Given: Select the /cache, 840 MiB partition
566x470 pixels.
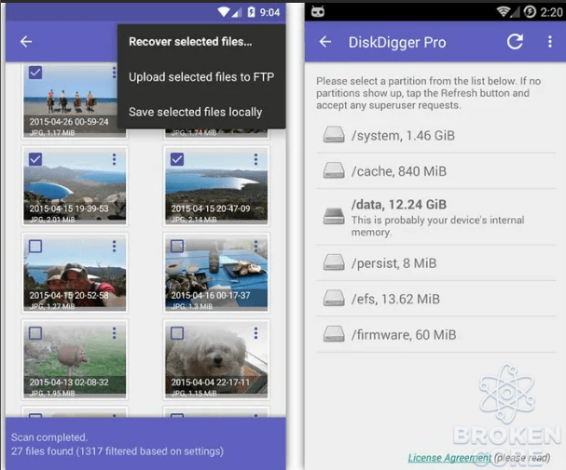Looking at the screenshot, I should pyautogui.click(x=436, y=170).
